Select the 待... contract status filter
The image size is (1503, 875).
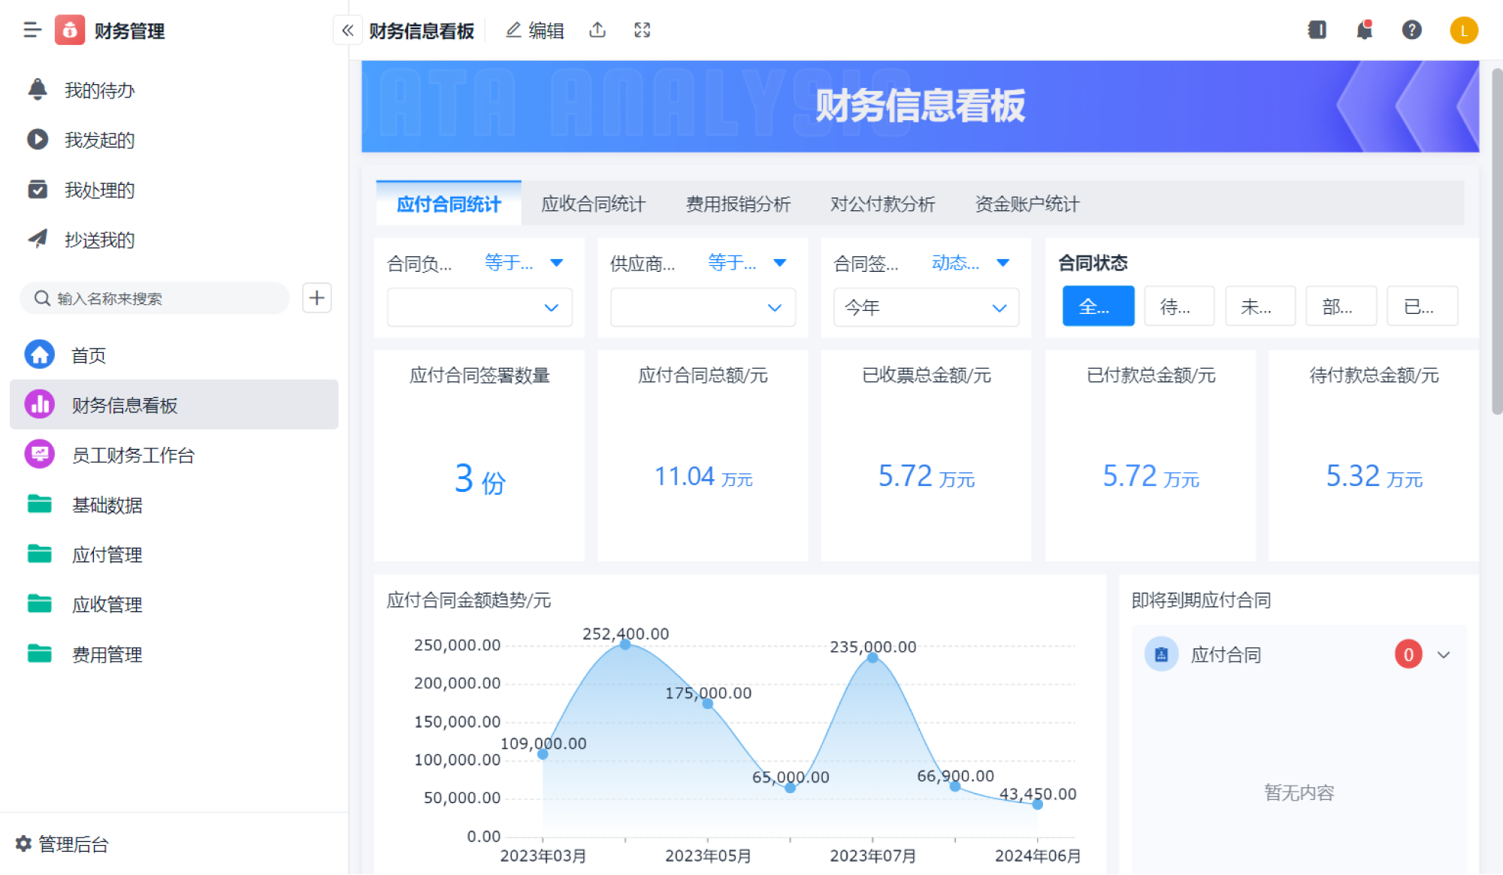[x=1178, y=306]
